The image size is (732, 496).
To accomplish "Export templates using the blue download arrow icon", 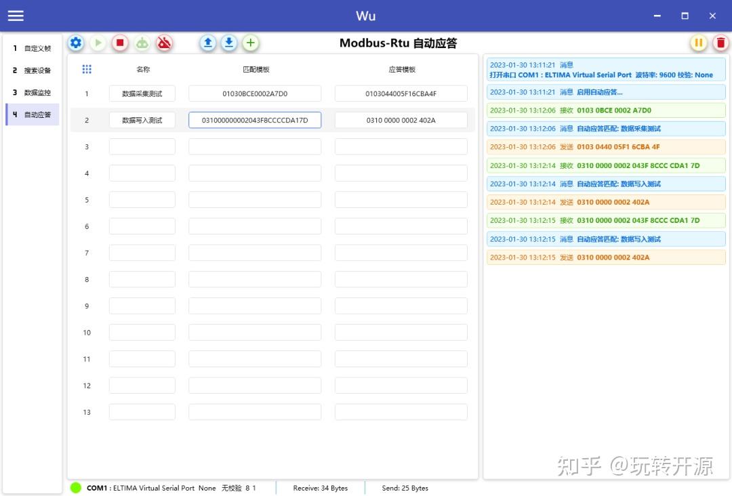I will point(229,43).
